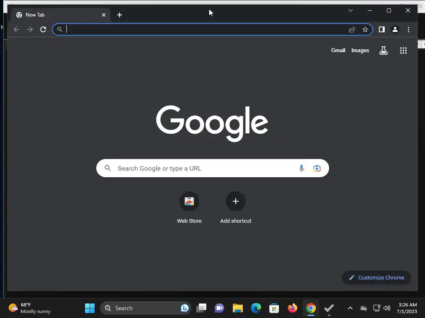Open the Chrome profile avatar menu
Screen dimensions: 425x318
click(x=395, y=29)
